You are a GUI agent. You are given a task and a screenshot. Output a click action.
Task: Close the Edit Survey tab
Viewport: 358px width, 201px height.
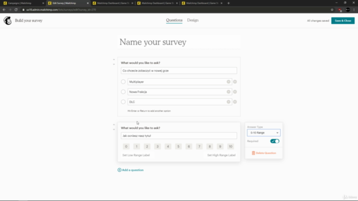(x=88, y=3)
